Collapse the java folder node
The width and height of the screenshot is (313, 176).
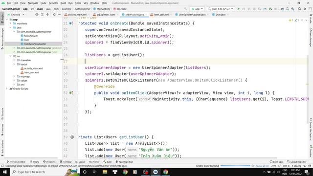point(11,27)
